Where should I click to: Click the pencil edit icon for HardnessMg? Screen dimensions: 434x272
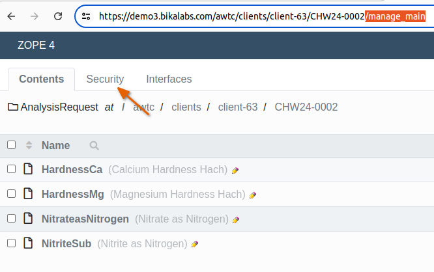tap(253, 195)
